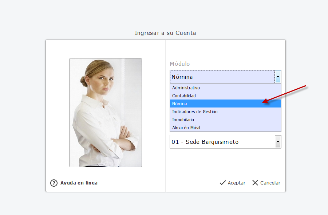328x215 pixels.
Task: Pick Indicadores de Gestión module
Action: [x=195, y=112]
